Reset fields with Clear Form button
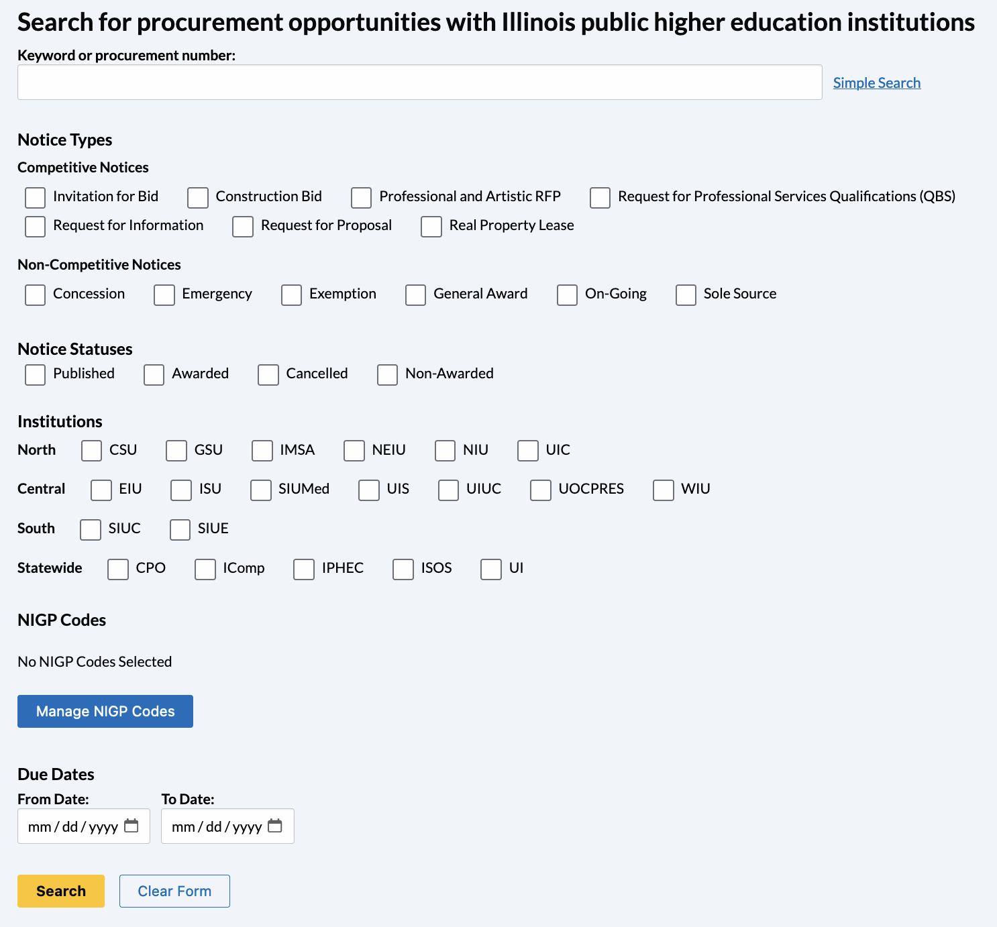Viewport: 997px width, 927px height. pos(174,891)
